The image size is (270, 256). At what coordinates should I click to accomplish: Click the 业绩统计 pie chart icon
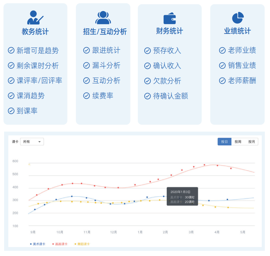238,18
